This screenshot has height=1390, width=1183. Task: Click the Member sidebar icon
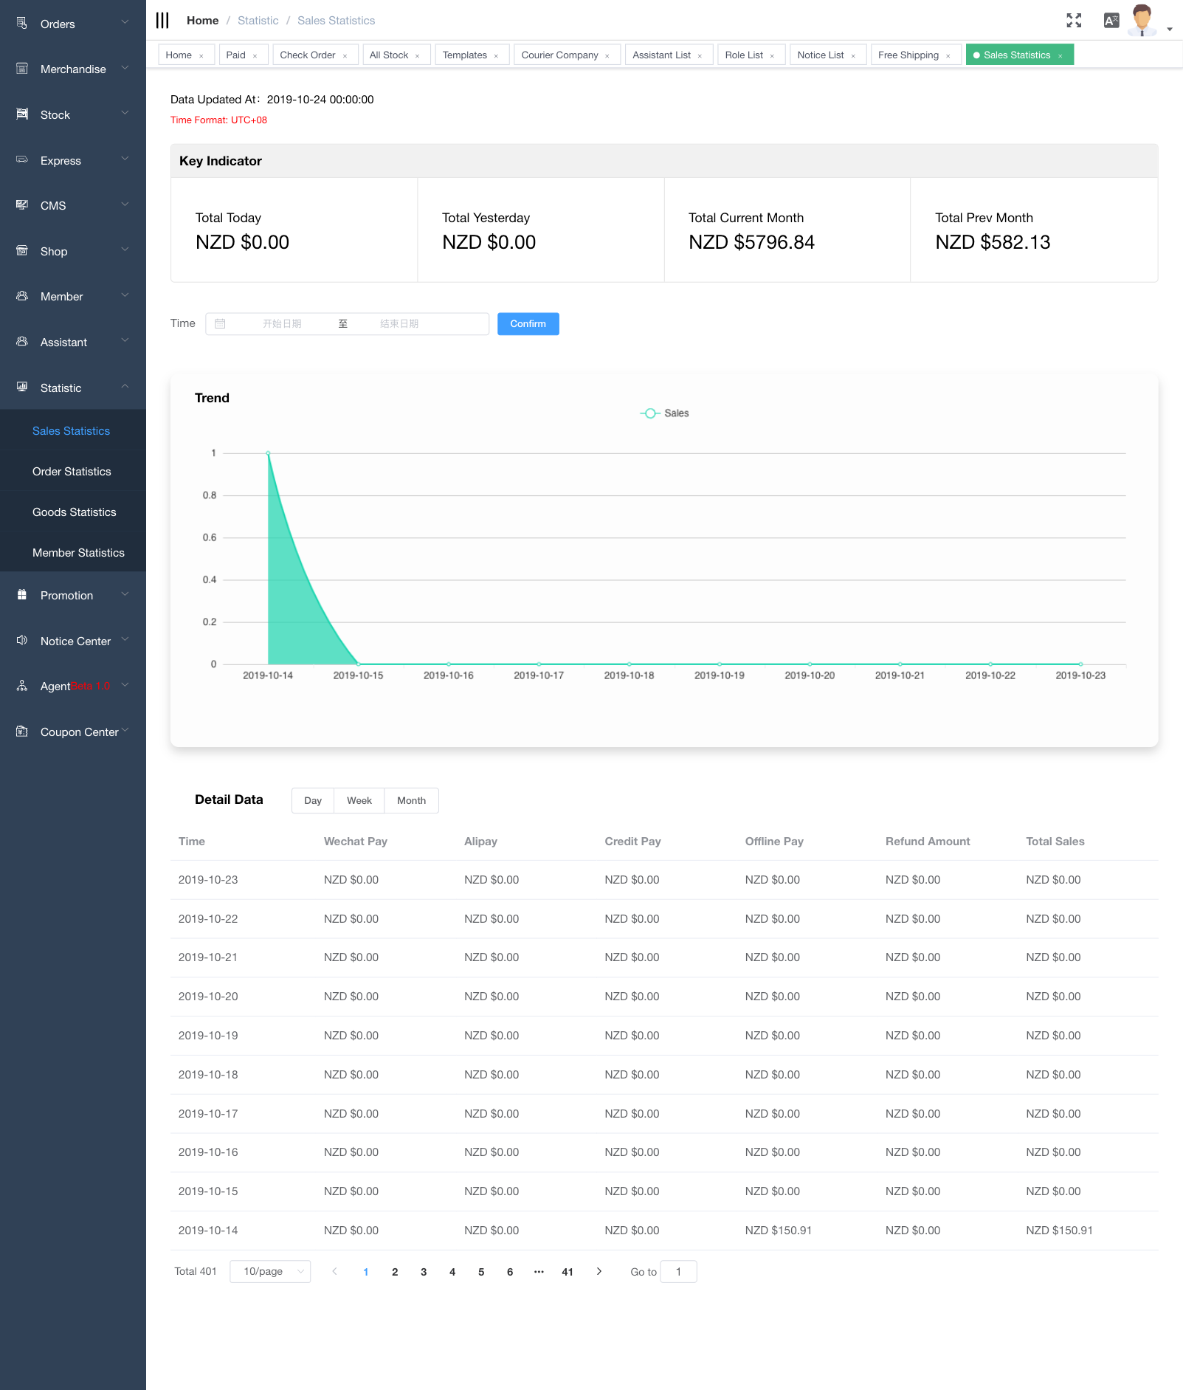pos(22,296)
